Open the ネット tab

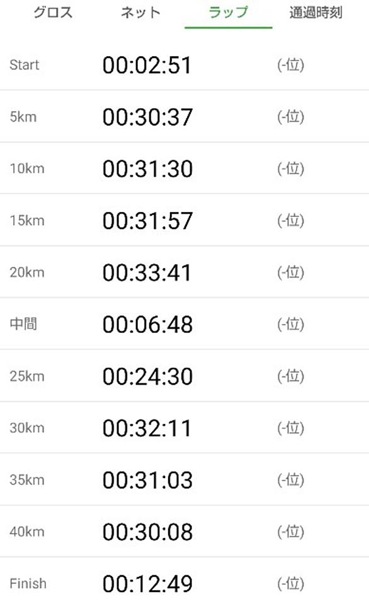click(x=140, y=13)
